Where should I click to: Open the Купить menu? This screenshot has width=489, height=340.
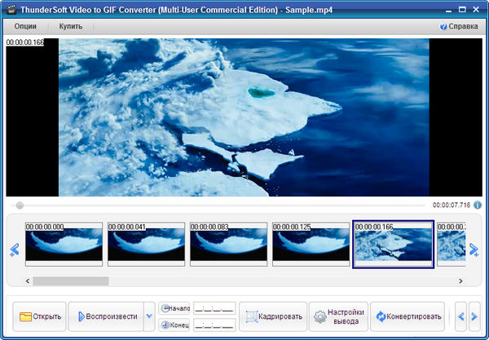(x=70, y=26)
